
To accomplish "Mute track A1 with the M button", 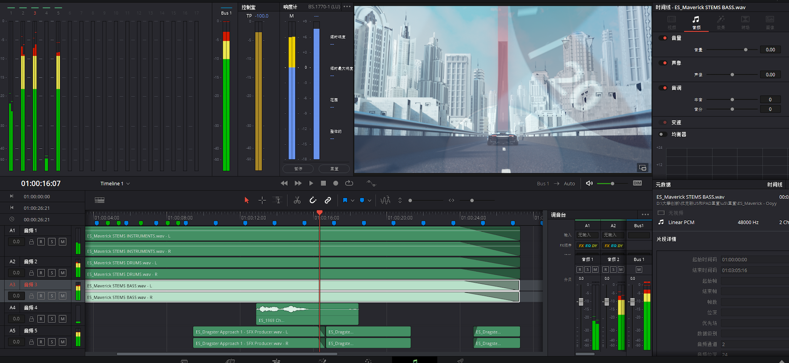I will (x=62, y=242).
